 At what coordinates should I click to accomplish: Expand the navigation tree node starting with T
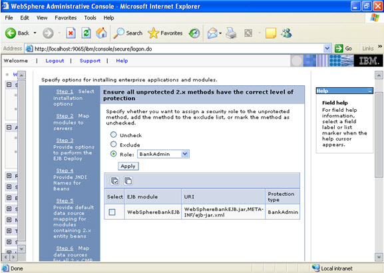click(x=9, y=231)
